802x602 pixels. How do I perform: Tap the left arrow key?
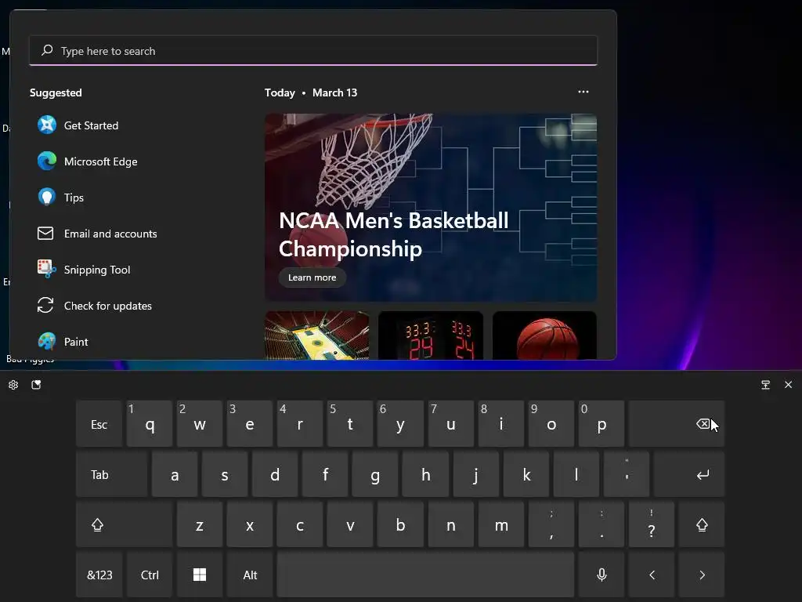(x=652, y=575)
